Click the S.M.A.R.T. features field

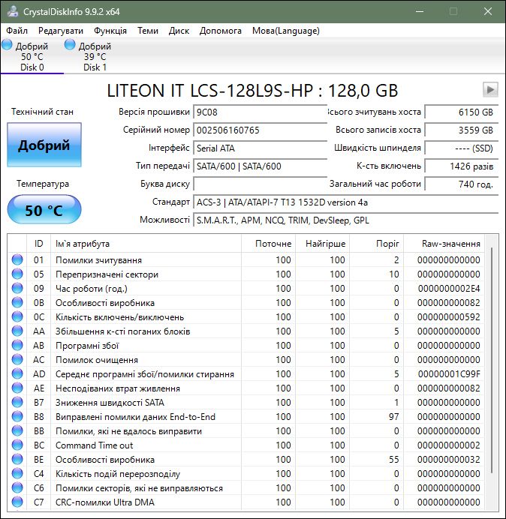click(345, 220)
